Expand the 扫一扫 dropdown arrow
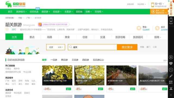 pos(163,4)
